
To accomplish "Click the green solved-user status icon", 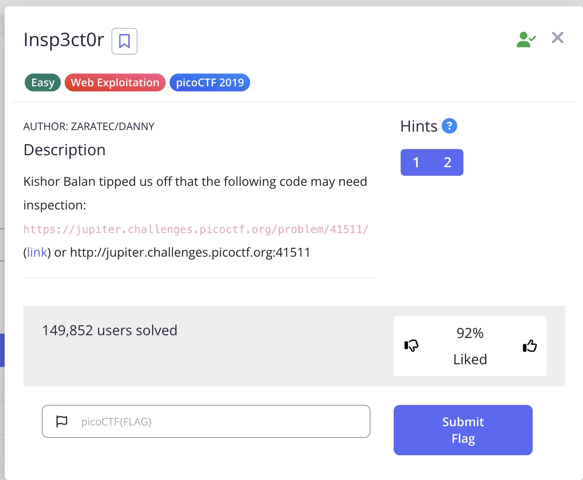I will tap(526, 39).
